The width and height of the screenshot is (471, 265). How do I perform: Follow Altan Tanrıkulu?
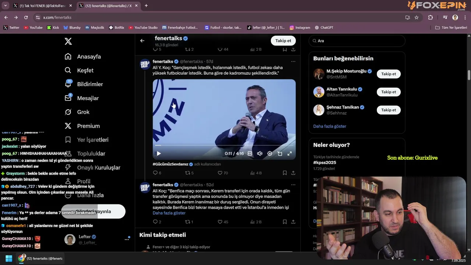tap(389, 92)
